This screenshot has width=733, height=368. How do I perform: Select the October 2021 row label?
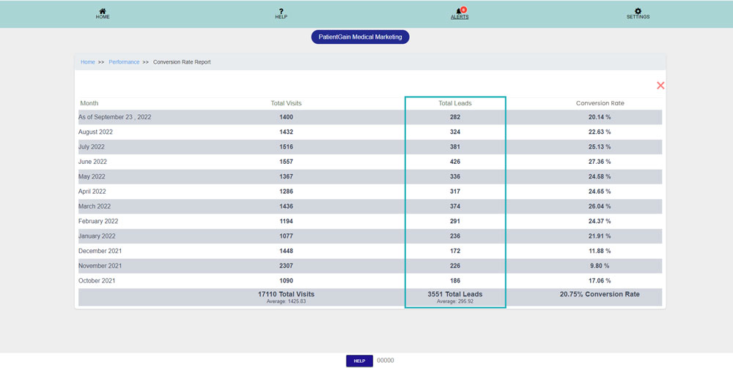97,281
